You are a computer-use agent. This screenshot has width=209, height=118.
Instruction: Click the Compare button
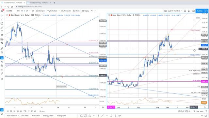41,11
